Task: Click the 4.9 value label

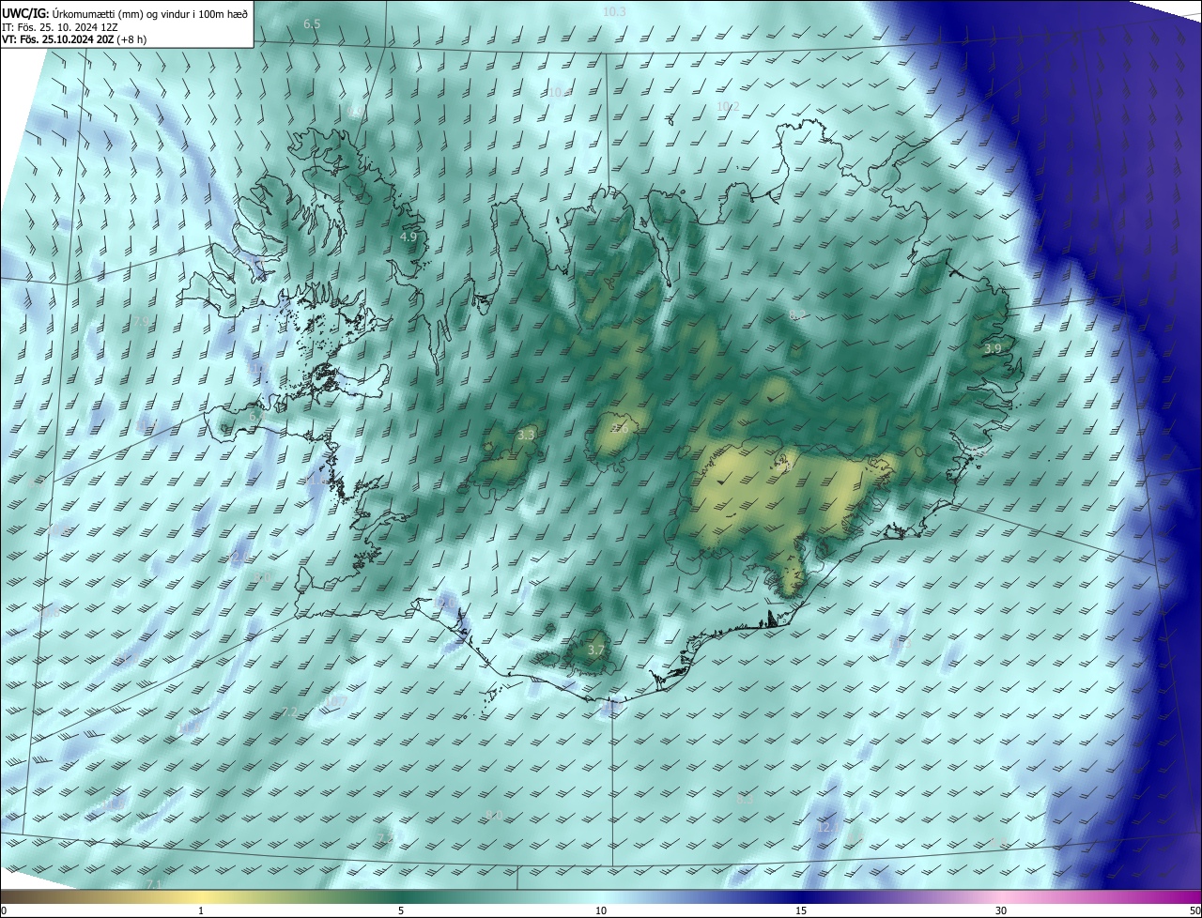Action: (x=408, y=237)
